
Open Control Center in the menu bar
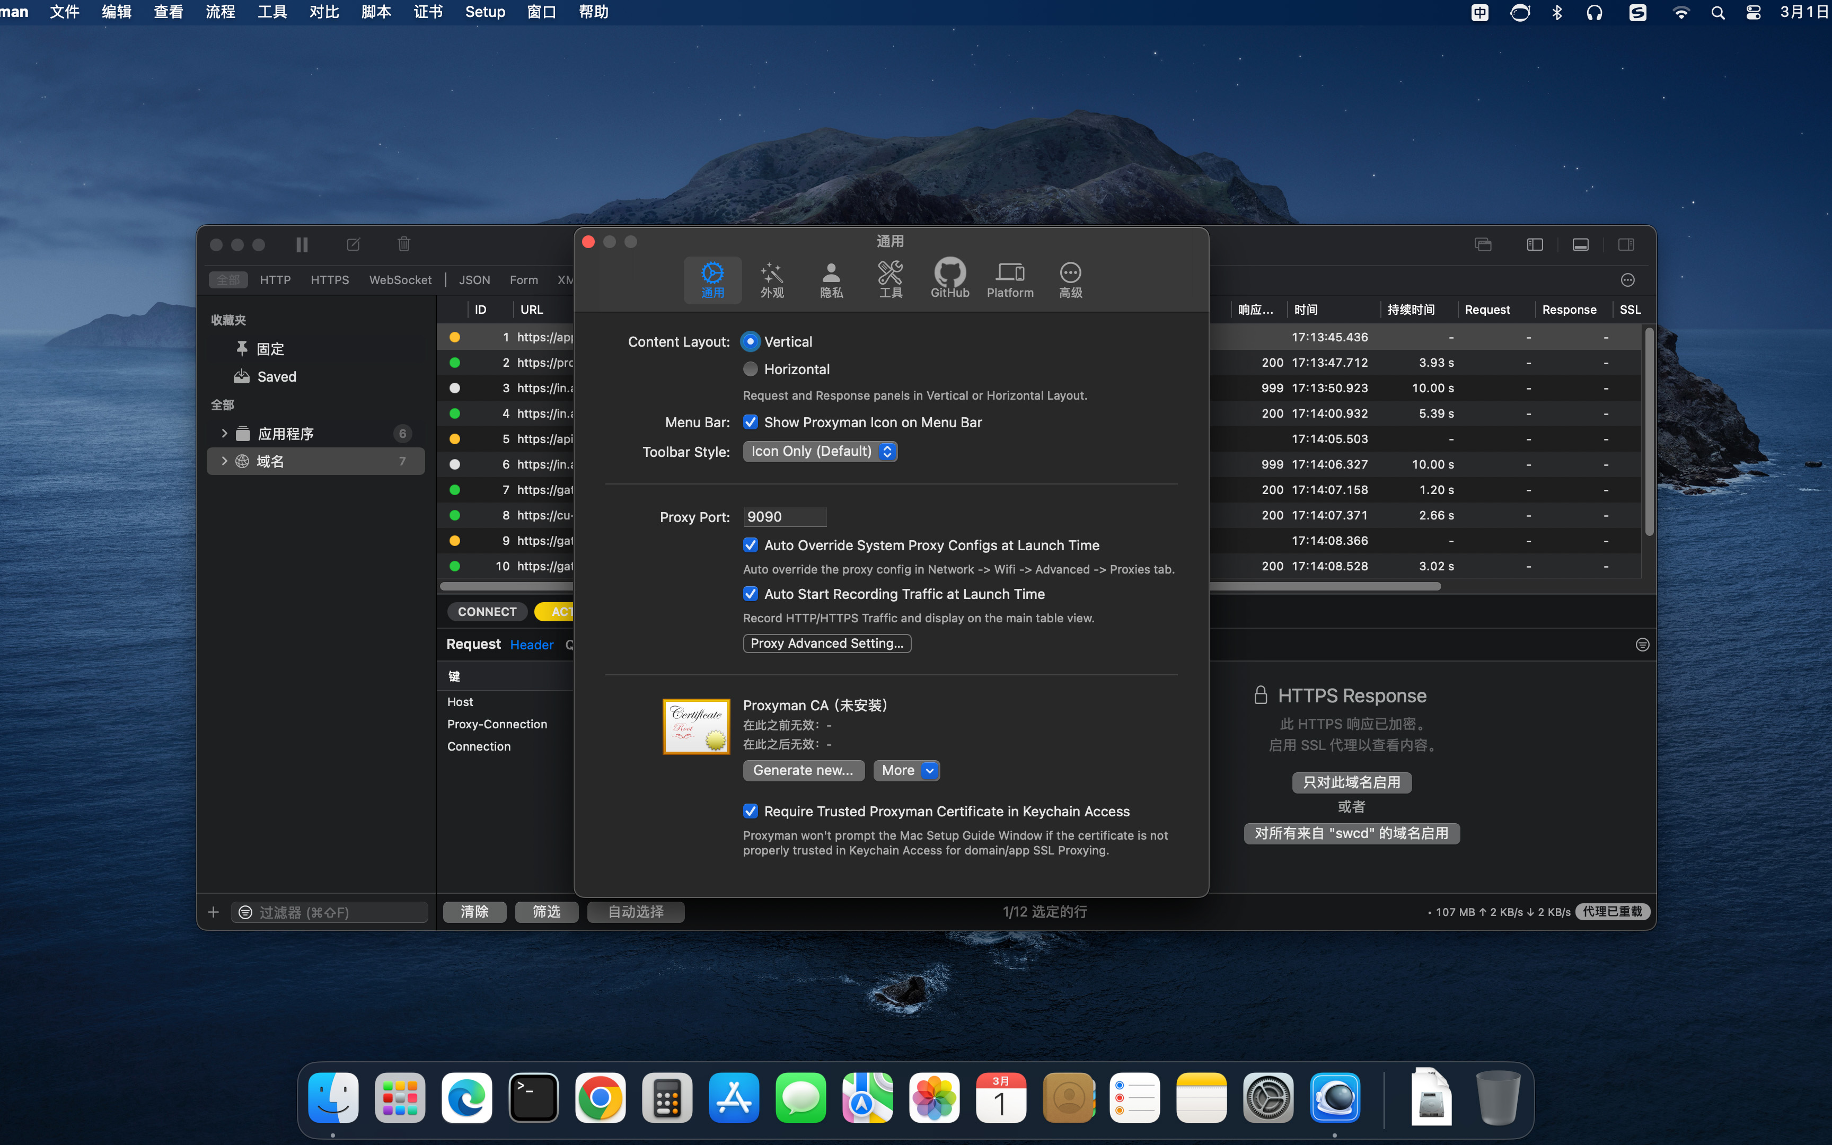tap(1753, 12)
